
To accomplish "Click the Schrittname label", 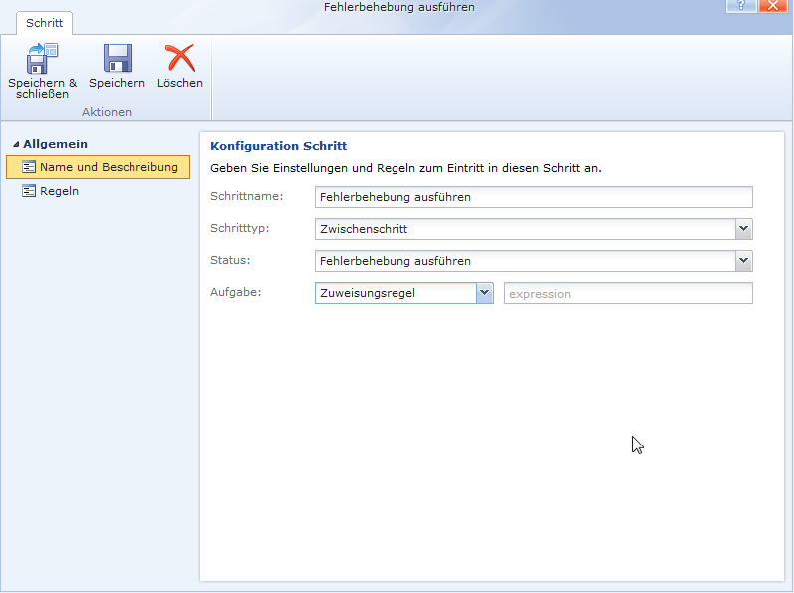I will point(247,196).
